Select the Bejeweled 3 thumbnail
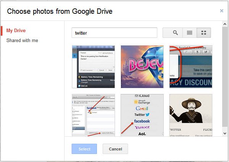Screen dimensions: 229x162 coord(142,66)
